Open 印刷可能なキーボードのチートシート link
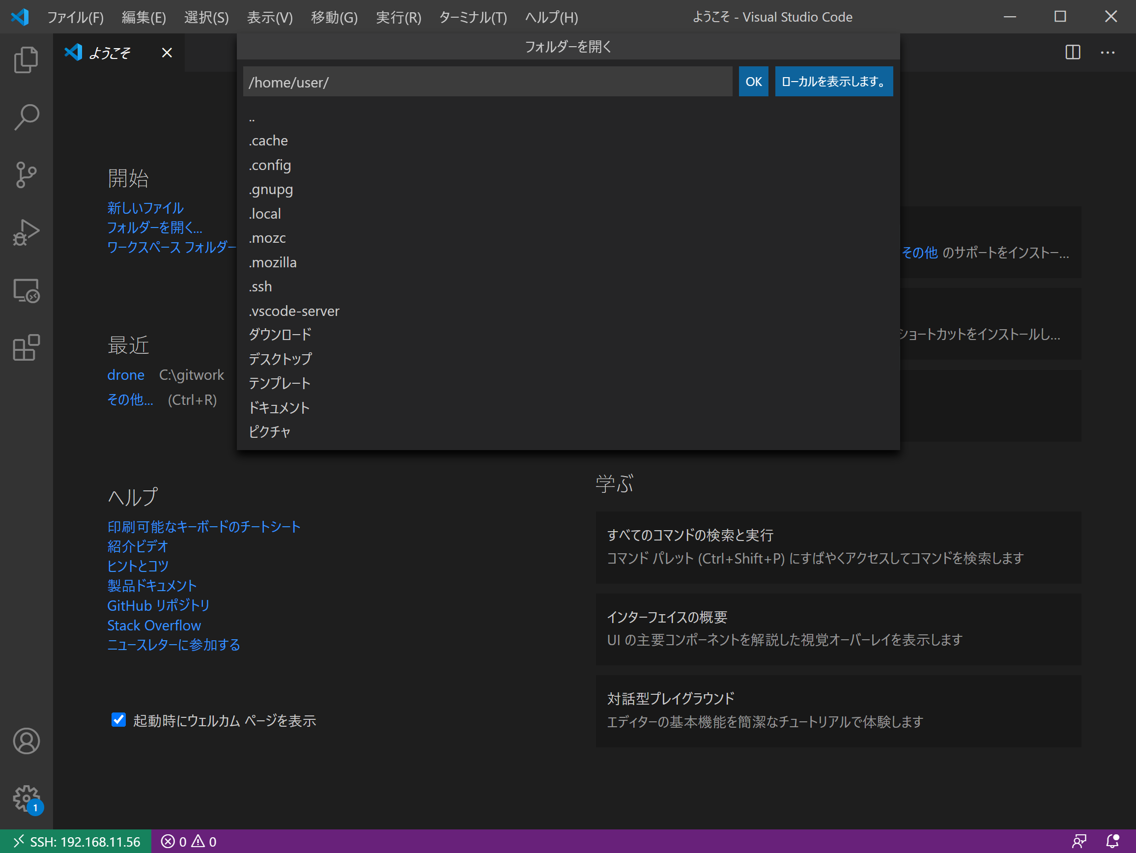This screenshot has width=1136, height=853. click(x=204, y=527)
